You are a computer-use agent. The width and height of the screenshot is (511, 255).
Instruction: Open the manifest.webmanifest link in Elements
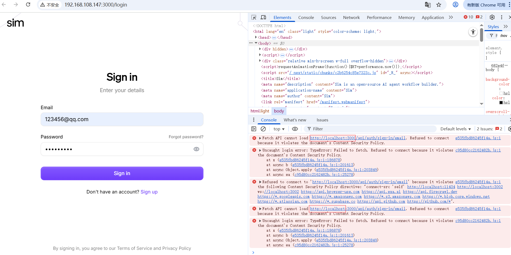pyautogui.click(x=343, y=102)
